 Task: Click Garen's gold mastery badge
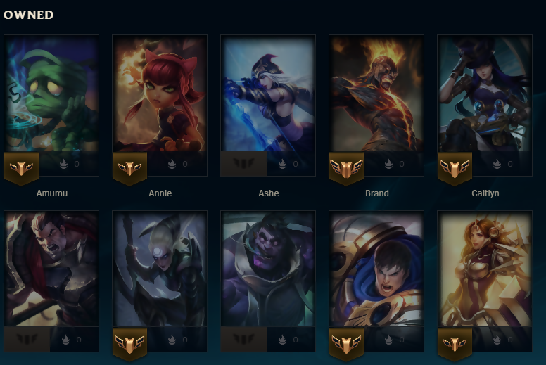click(x=346, y=344)
